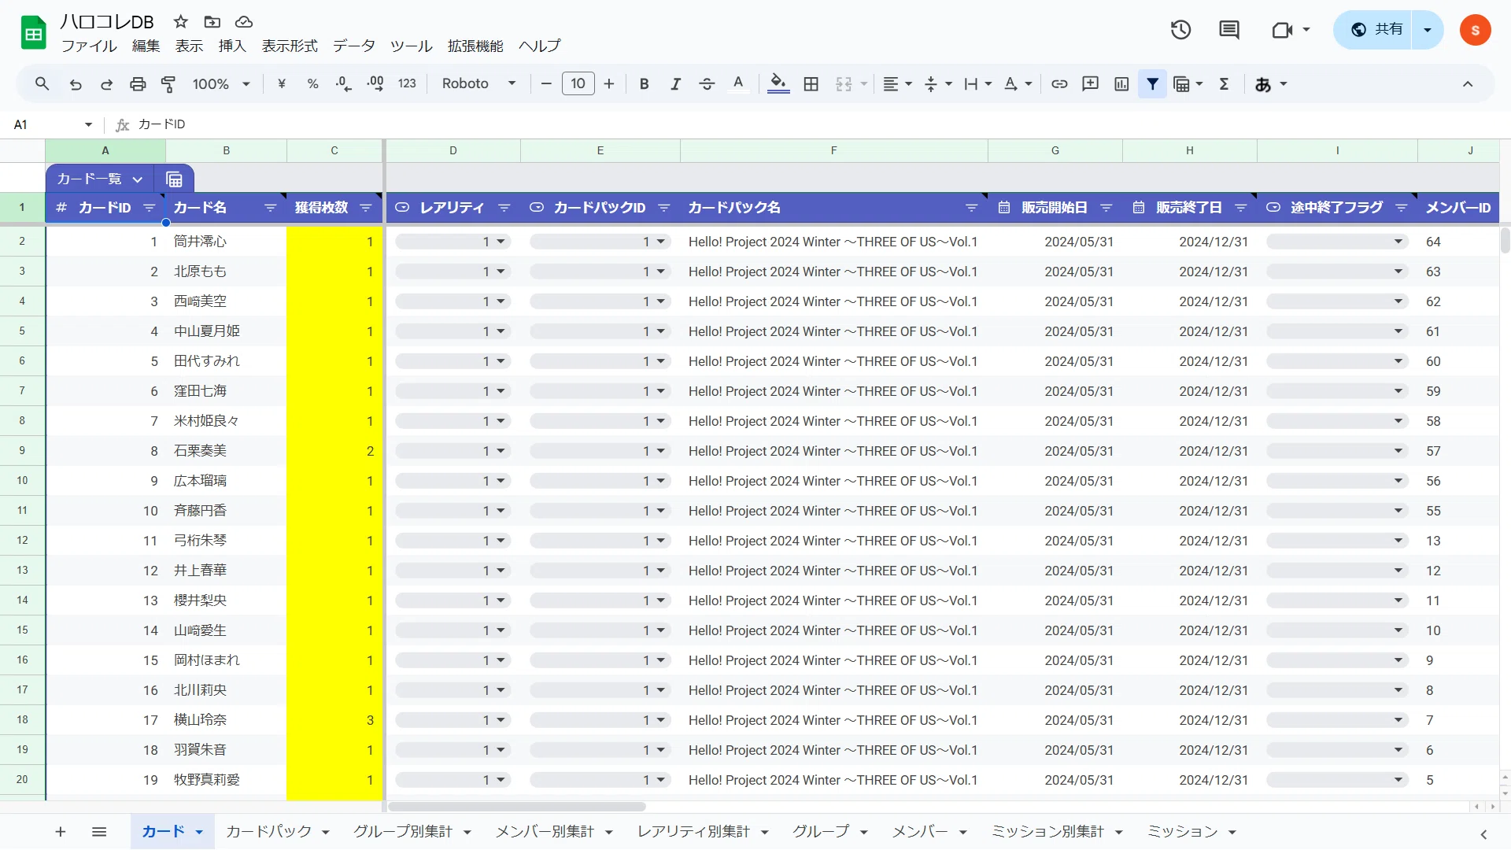Show the all sheets list
Viewport: 1511px width, 850px height.
pyautogui.click(x=99, y=831)
